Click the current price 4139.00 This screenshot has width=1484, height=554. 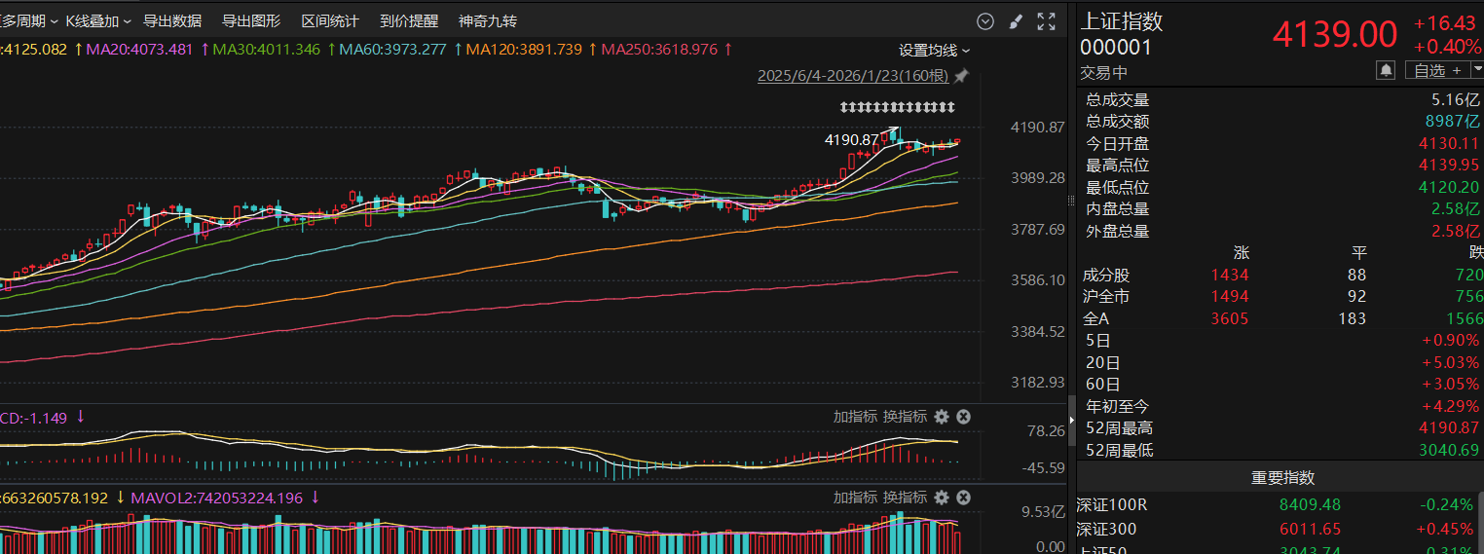1335,34
